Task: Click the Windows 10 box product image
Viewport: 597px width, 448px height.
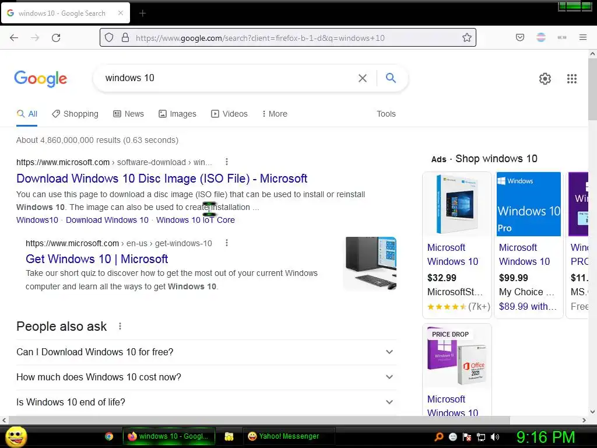Action: tap(457, 204)
